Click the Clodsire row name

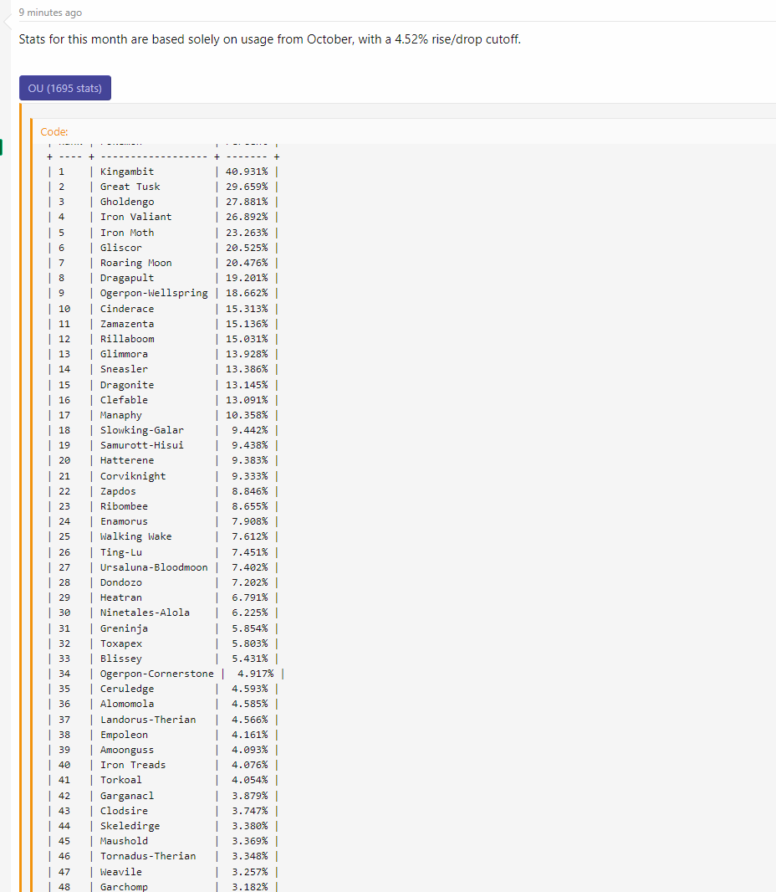124,811
